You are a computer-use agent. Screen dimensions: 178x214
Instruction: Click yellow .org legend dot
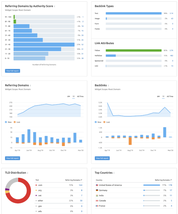pos(36,190)
